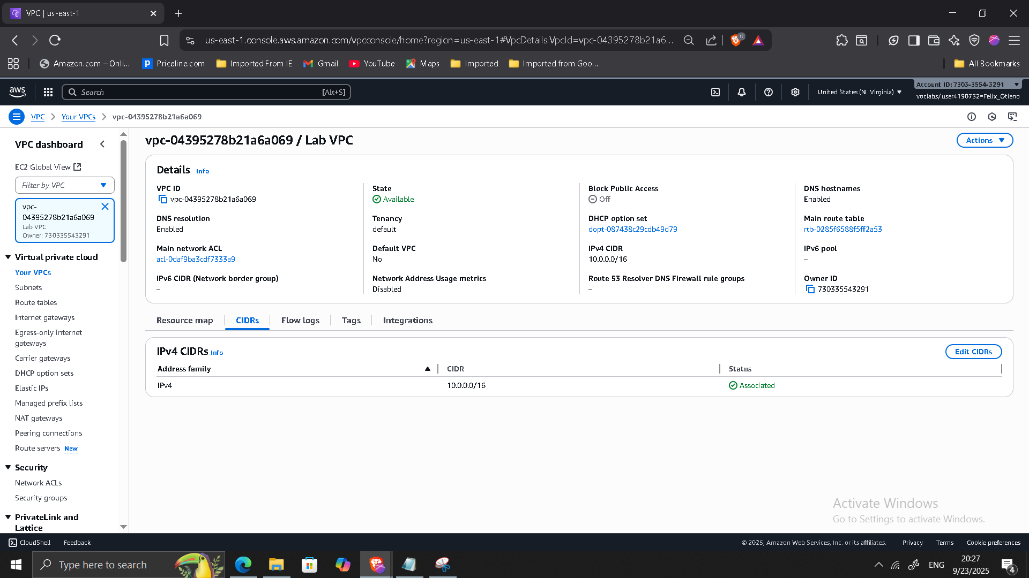Switch to the Resource map tab

184,320
